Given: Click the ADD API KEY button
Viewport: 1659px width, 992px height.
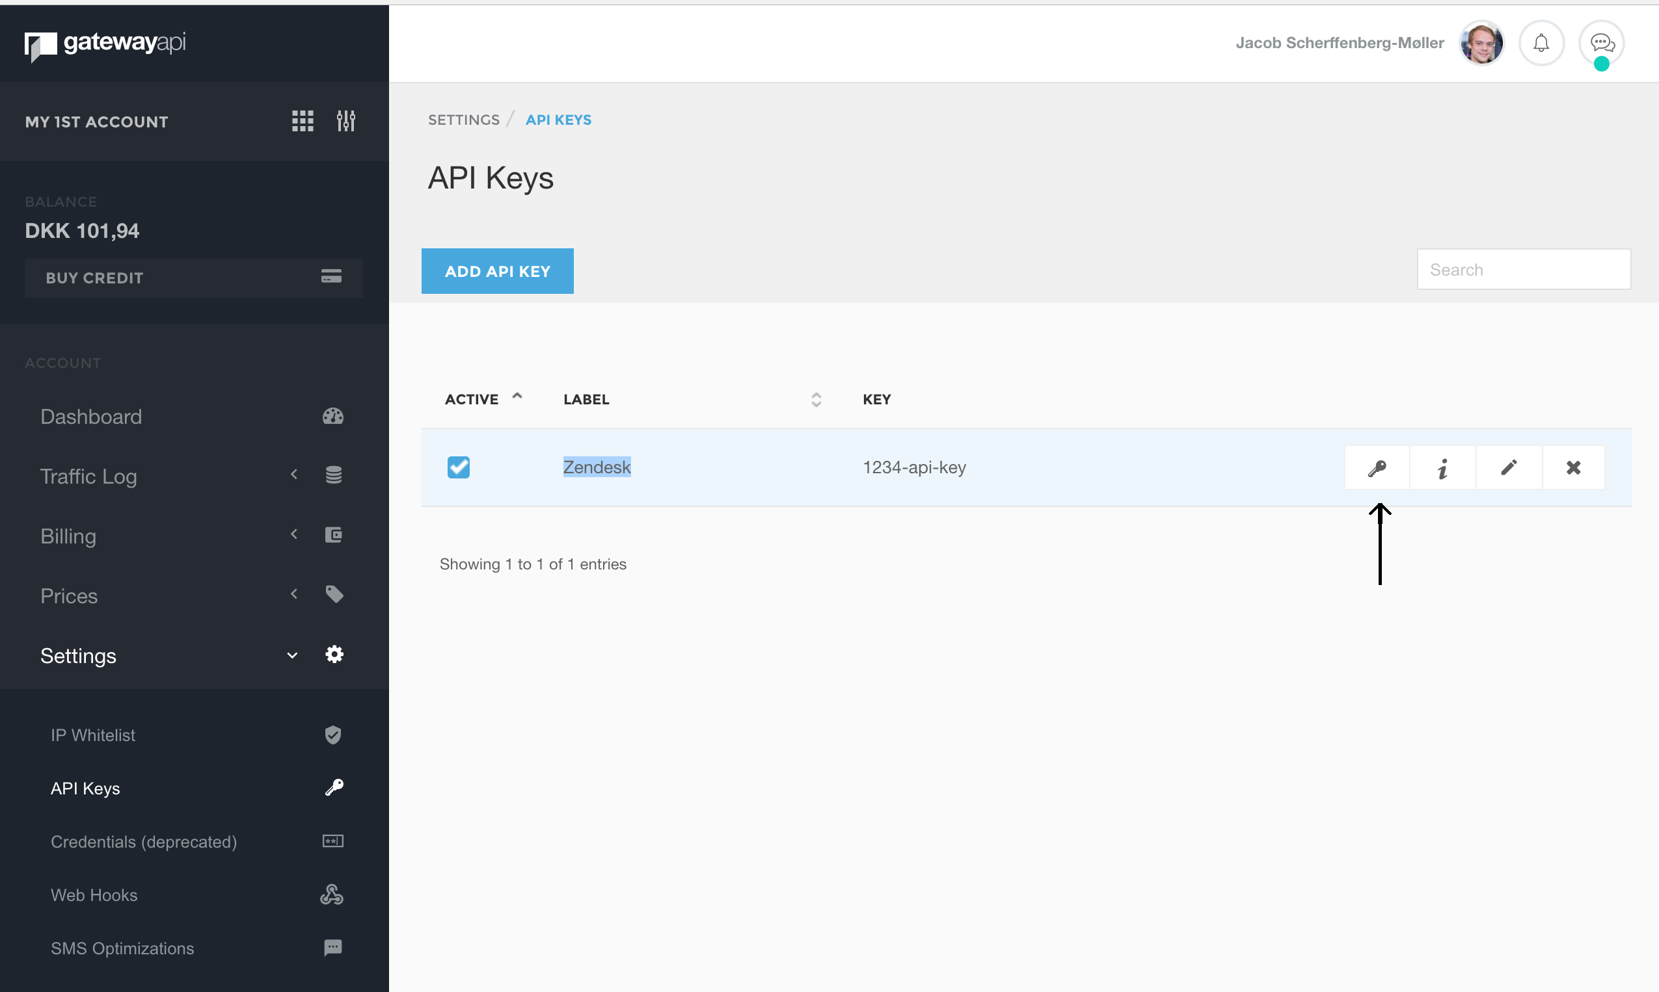Looking at the screenshot, I should (x=497, y=270).
